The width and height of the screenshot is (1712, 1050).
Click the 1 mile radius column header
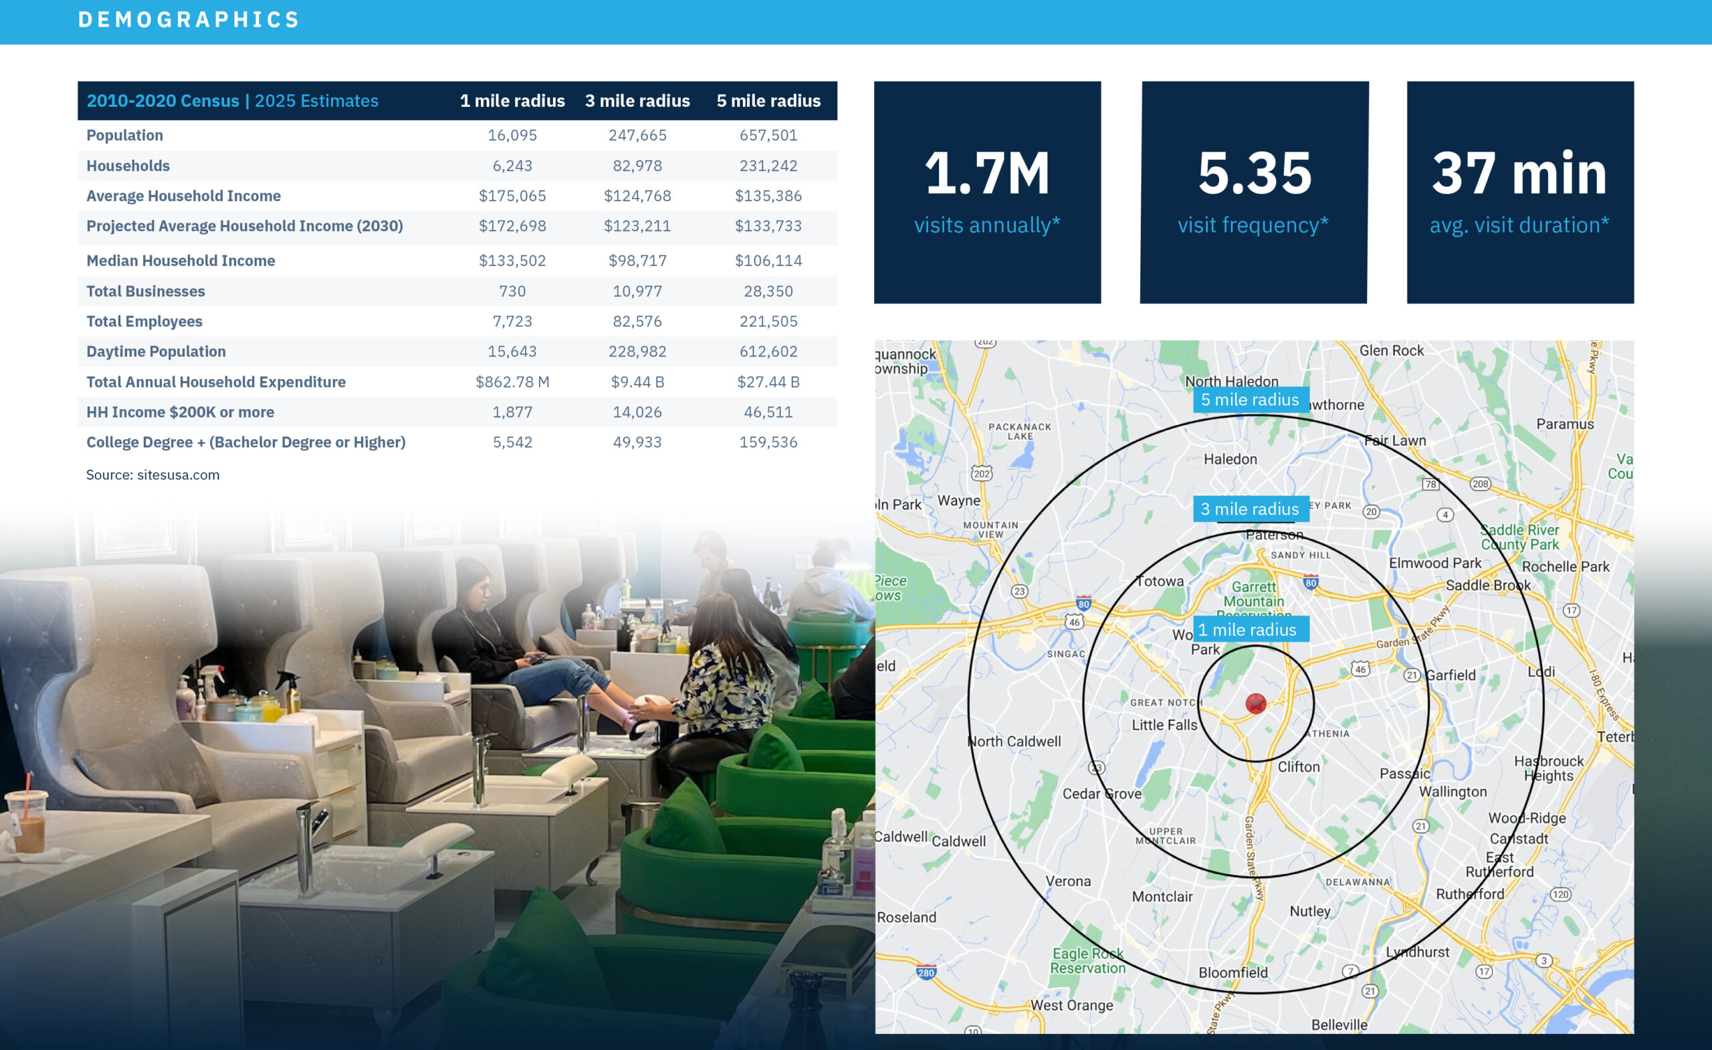coord(512,101)
